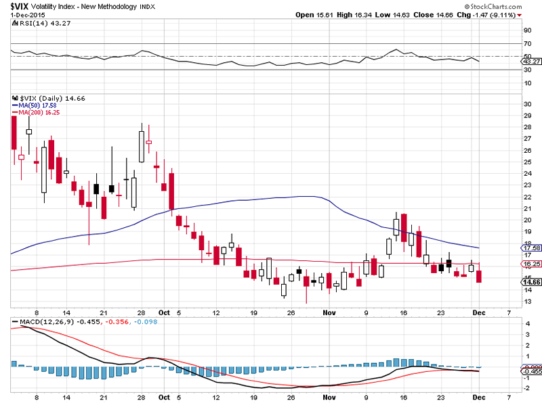Click the Oct label on date axis
The image size is (542, 403).
click(x=165, y=313)
